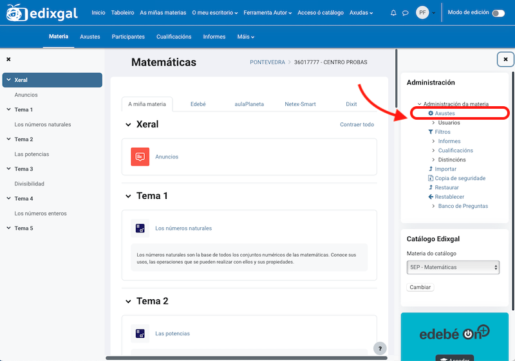Click the Los números naturales activity icon
The image size is (515, 361).
[140, 228]
